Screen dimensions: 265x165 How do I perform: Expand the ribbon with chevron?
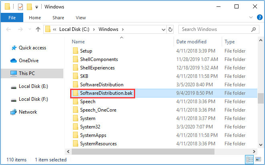pos(251,18)
